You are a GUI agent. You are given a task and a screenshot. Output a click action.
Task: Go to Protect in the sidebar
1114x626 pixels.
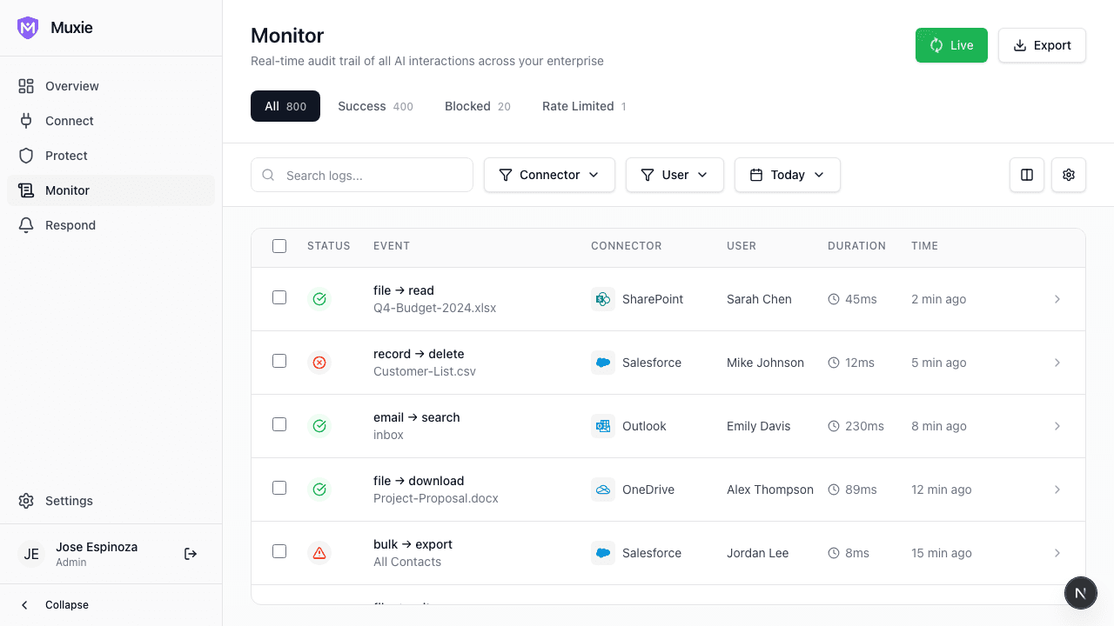66,156
